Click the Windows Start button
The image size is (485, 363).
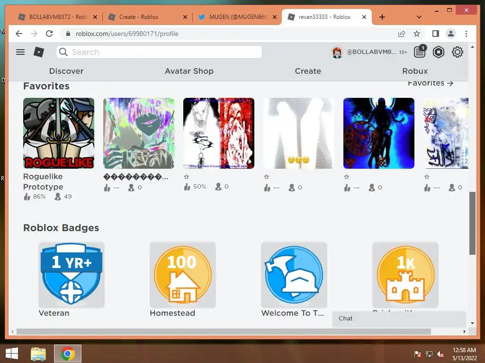click(x=12, y=354)
